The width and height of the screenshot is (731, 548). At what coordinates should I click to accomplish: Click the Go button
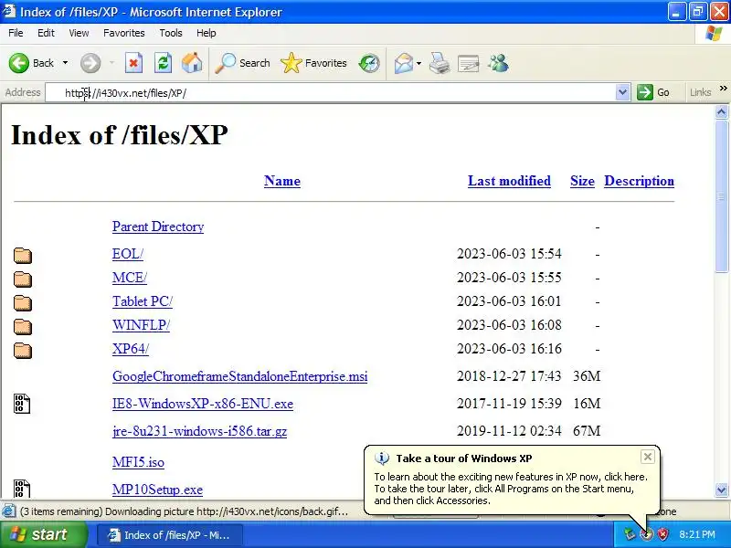[x=653, y=93]
